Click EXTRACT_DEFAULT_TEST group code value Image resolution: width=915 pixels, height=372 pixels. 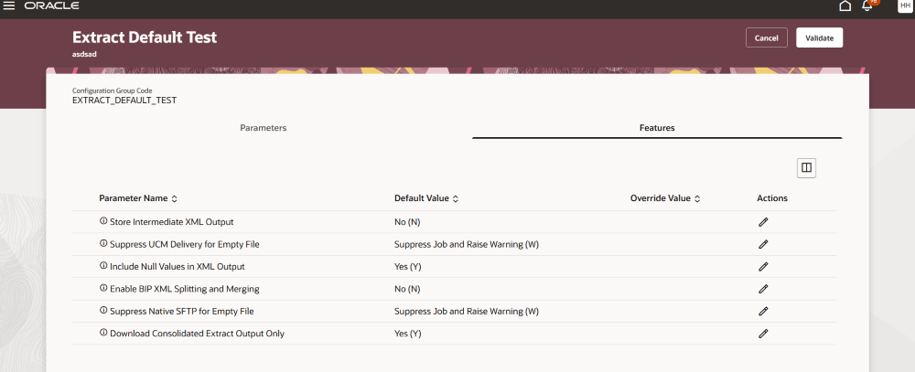click(x=124, y=101)
